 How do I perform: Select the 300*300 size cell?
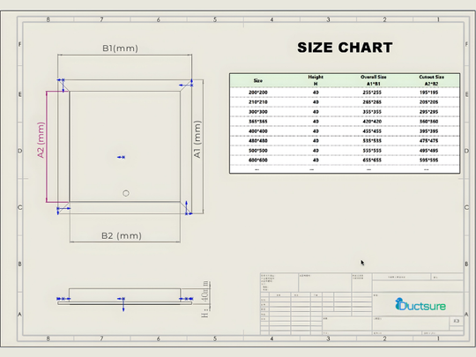(258, 112)
